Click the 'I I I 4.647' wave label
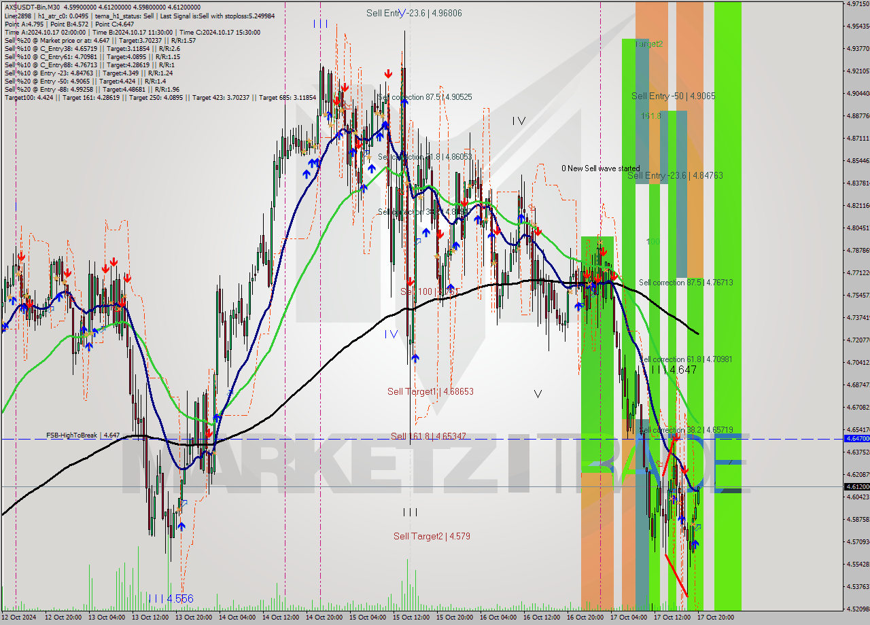870x625 pixels. [x=674, y=370]
